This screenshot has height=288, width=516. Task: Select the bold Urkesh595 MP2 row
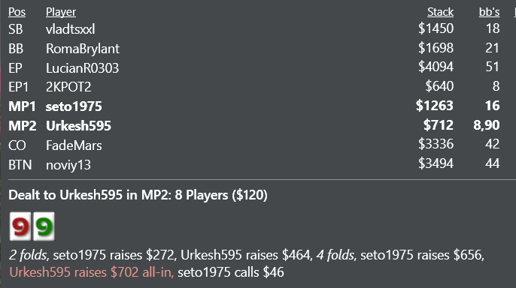coord(254,125)
